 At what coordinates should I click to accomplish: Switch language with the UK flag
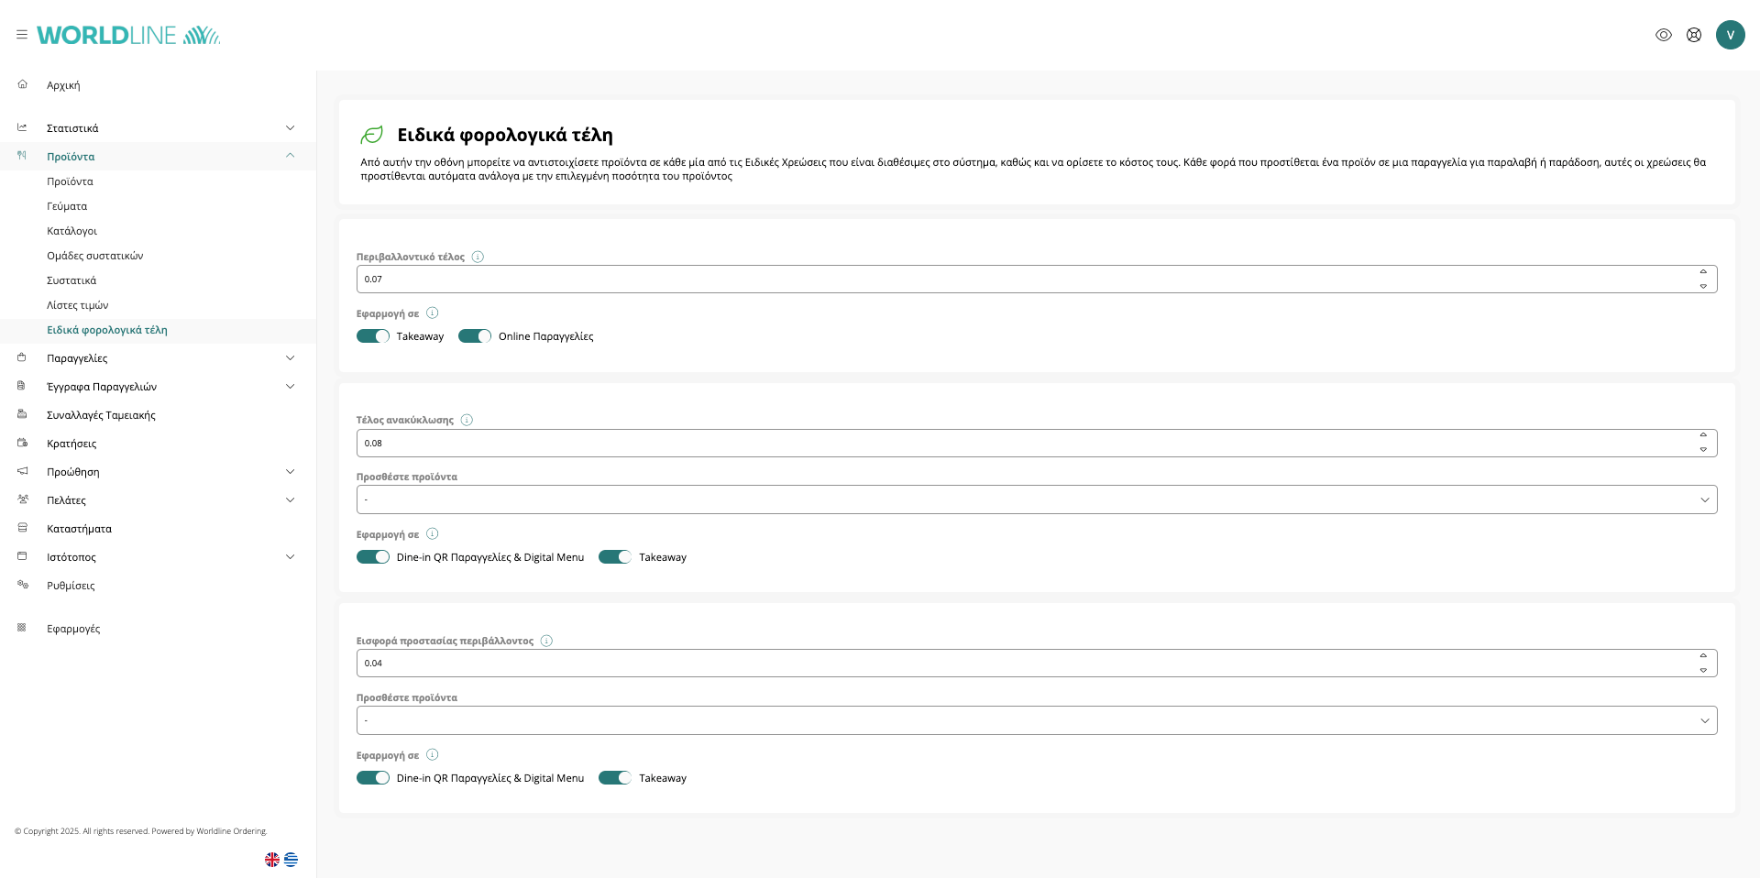click(x=272, y=860)
